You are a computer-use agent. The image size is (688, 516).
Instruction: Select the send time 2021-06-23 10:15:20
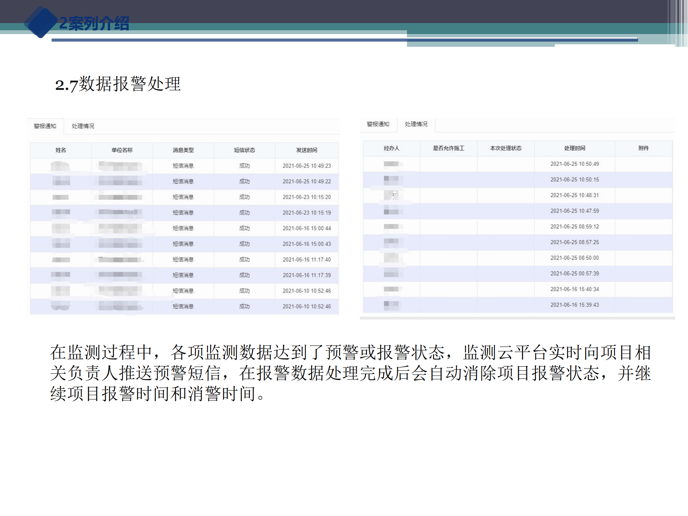pos(307,197)
